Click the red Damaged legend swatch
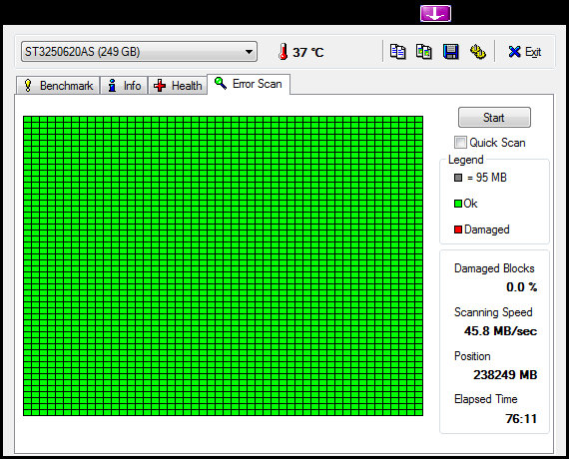The width and height of the screenshot is (569, 459). click(458, 229)
